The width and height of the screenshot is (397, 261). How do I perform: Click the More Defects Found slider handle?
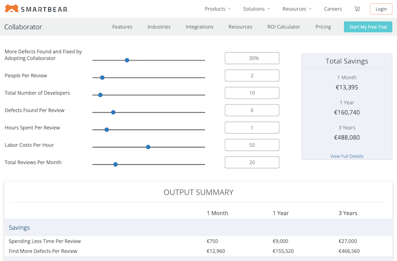pyautogui.click(x=127, y=60)
